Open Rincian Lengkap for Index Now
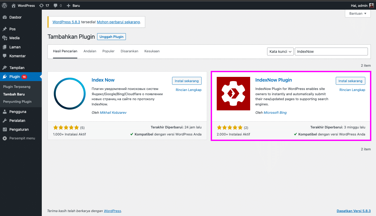The height and width of the screenshot is (216, 376). click(189, 90)
